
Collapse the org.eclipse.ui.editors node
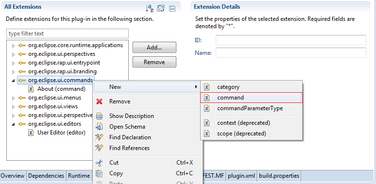(x=14, y=124)
